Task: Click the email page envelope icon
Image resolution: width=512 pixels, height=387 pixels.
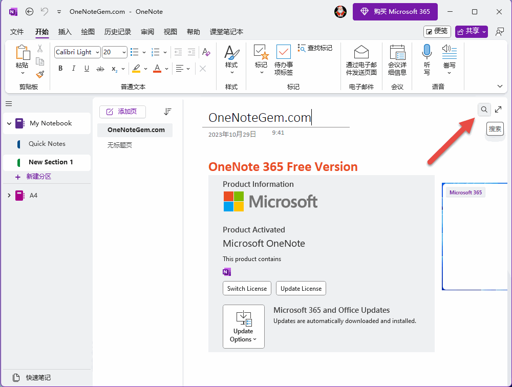Action: click(x=361, y=52)
